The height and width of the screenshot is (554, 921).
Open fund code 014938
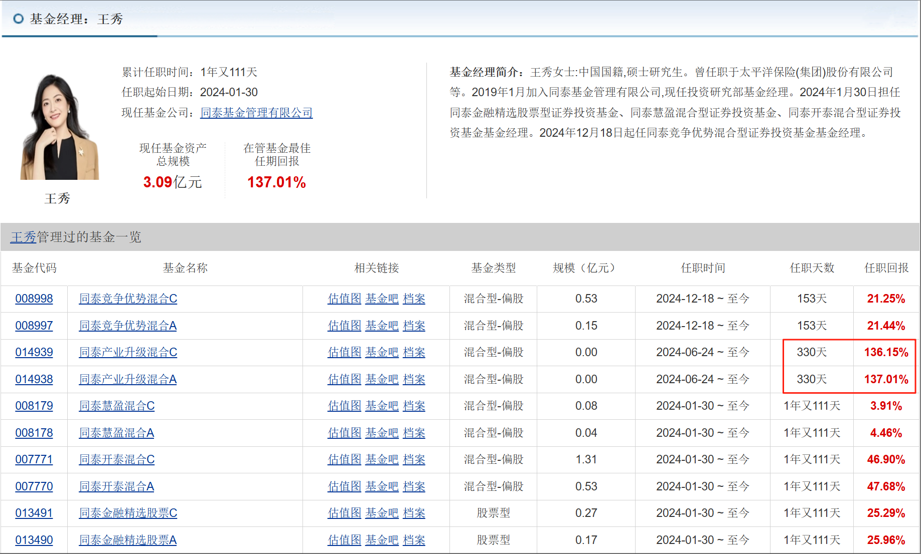(34, 379)
